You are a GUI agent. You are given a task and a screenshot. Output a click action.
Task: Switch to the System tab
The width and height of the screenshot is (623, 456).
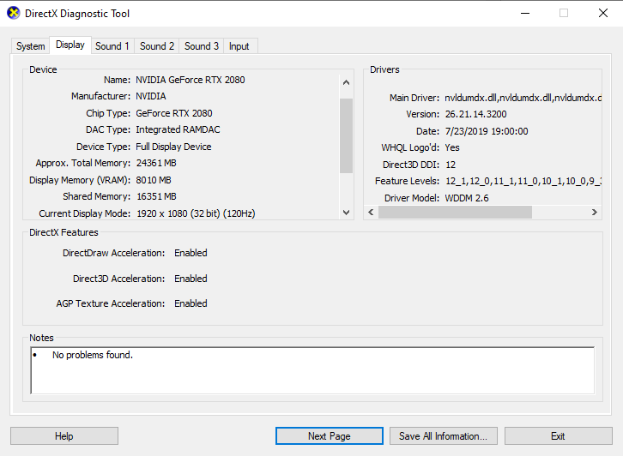(31, 46)
